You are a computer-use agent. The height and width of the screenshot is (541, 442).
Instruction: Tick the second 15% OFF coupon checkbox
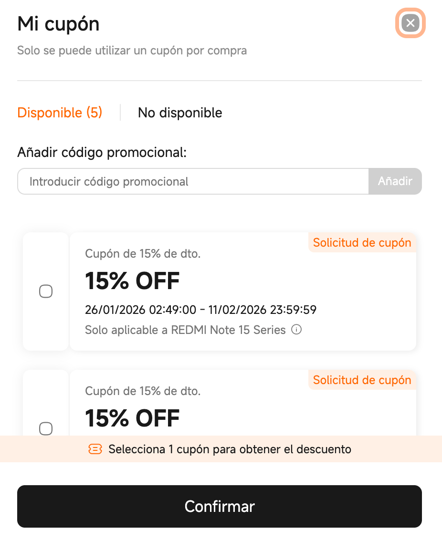tap(46, 428)
